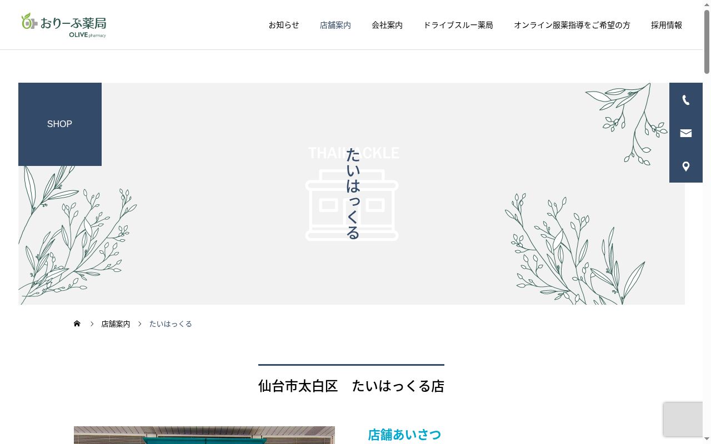This screenshot has width=711, height=444.
Task: Click the おりーぶ薬局 logo
Action: (63, 25)
